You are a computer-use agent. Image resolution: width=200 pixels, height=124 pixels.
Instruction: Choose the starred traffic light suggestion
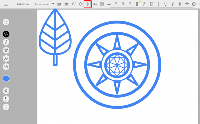[x=137, y=4]
